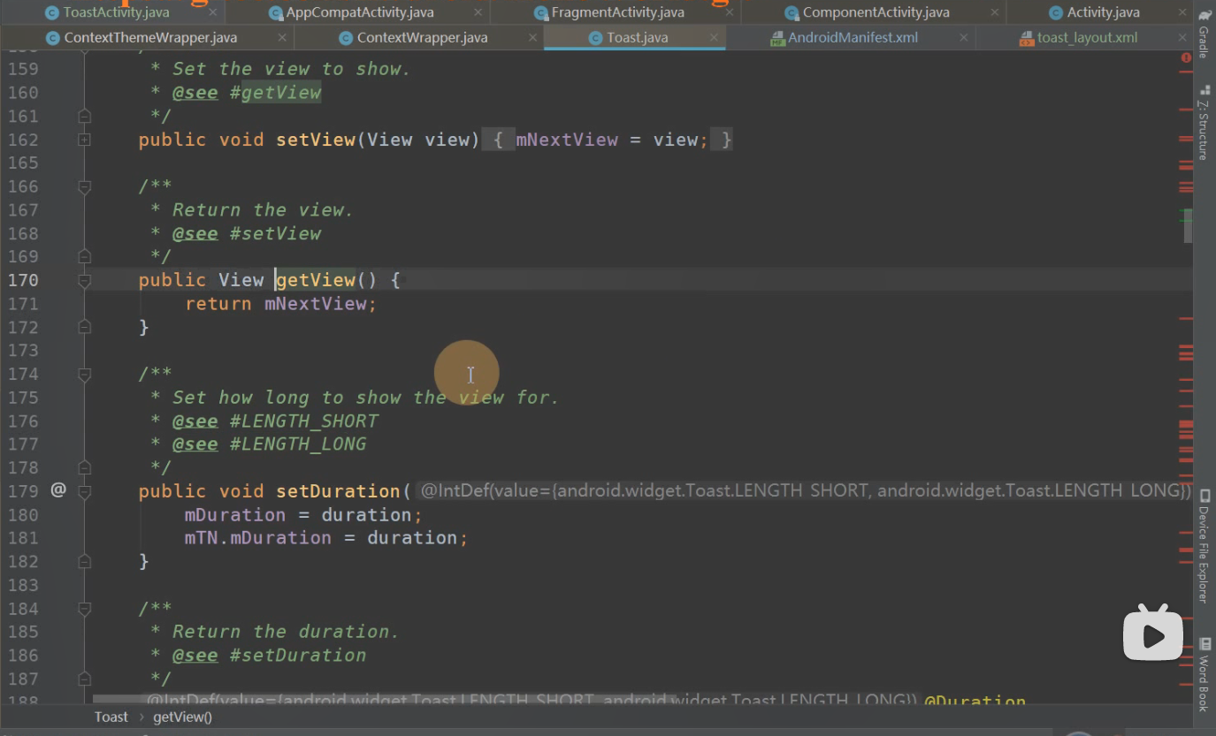1216x736 pixels.
Task: Close the Toast.java tab
Action: tap(712, 38)
